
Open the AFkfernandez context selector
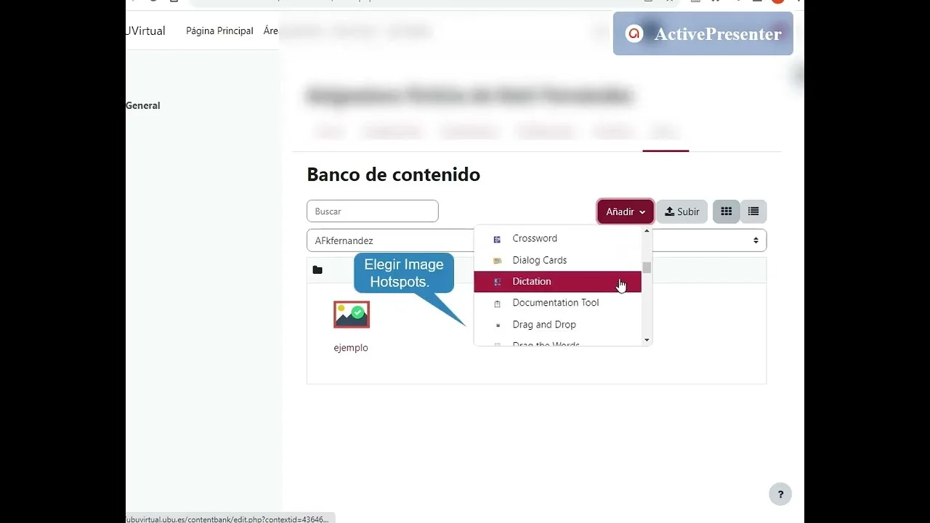point(391,240)
